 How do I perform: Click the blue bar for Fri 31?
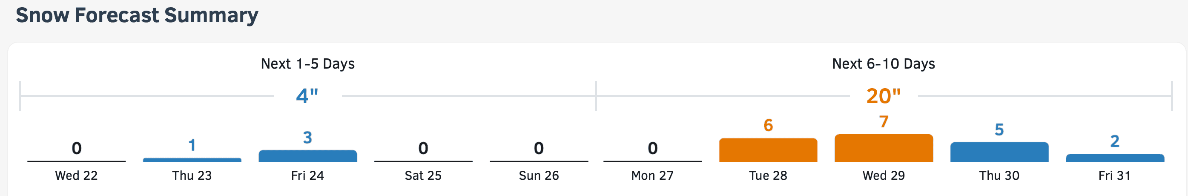point(1115,158)
